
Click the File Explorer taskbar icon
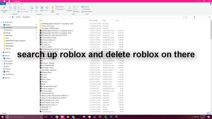point(62,117)
